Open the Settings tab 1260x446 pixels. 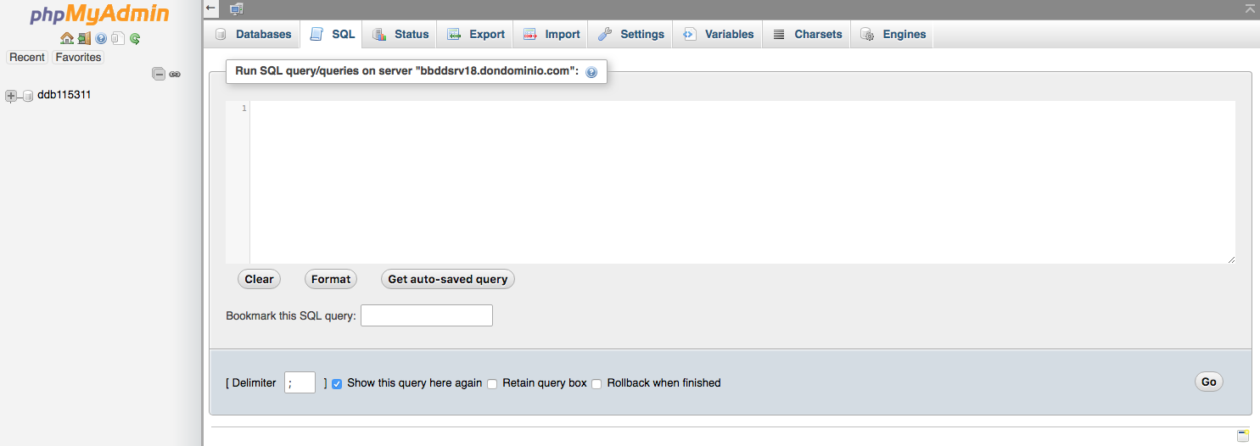click(x=631, y=34)
